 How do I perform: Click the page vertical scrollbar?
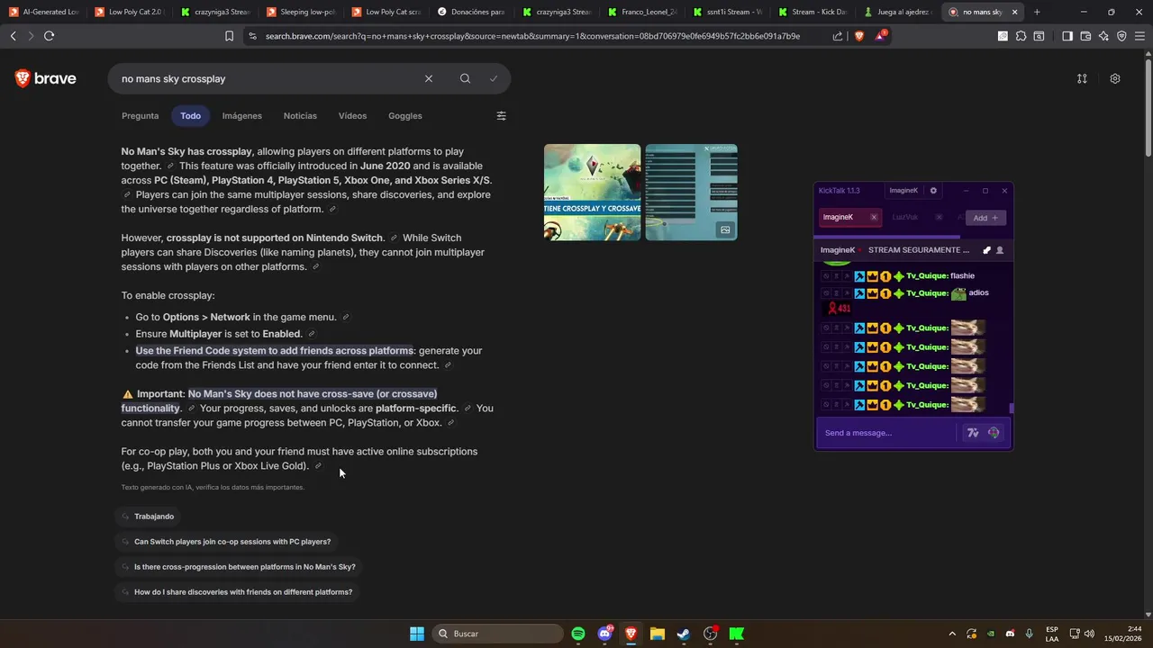click(1148, 106)
